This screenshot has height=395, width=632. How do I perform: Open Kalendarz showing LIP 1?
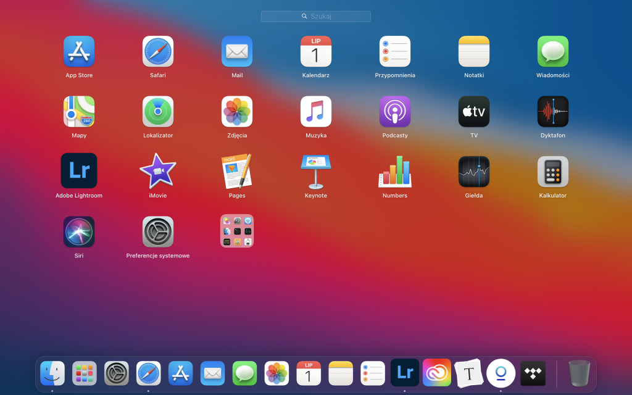click(315, 52)
